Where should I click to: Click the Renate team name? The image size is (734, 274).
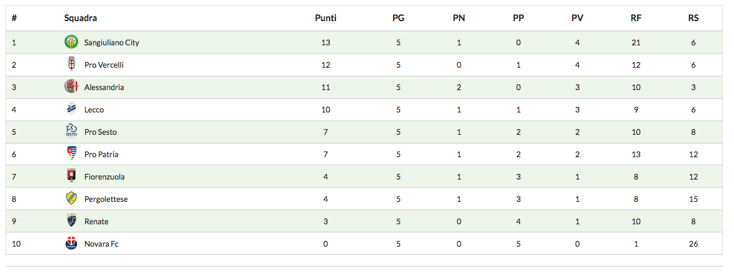(x=97, y=222)
